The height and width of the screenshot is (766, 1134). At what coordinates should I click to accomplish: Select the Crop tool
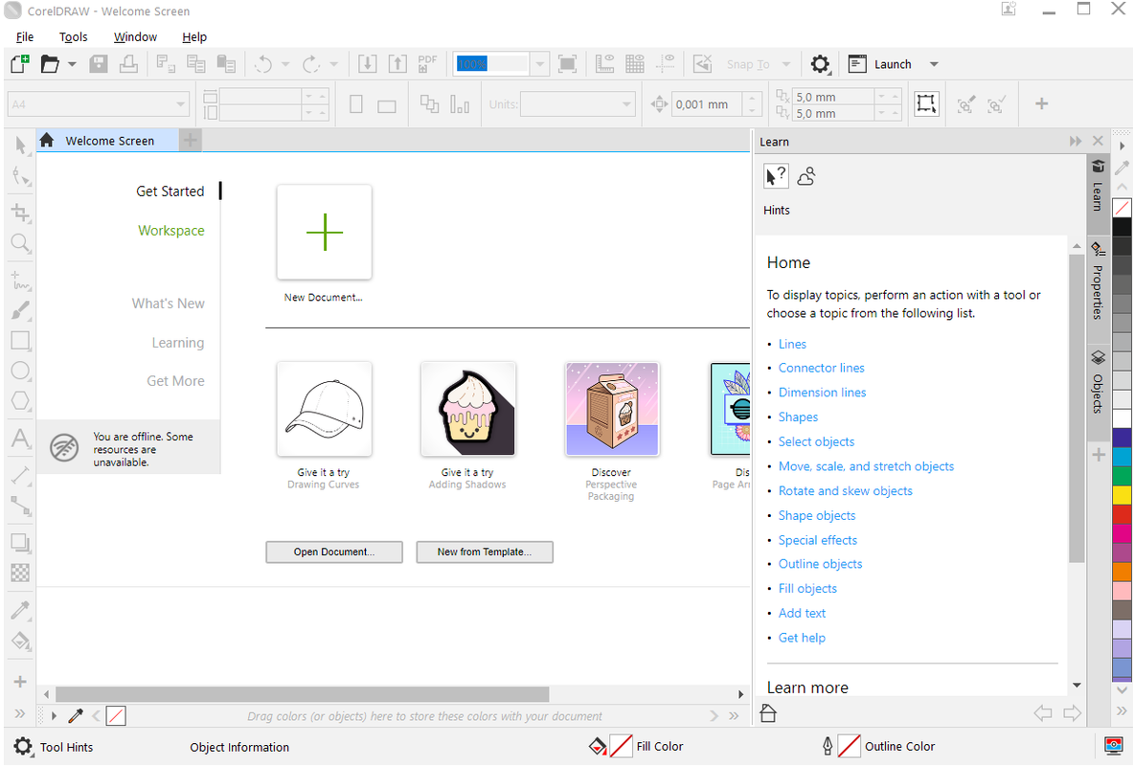[20, 212]
